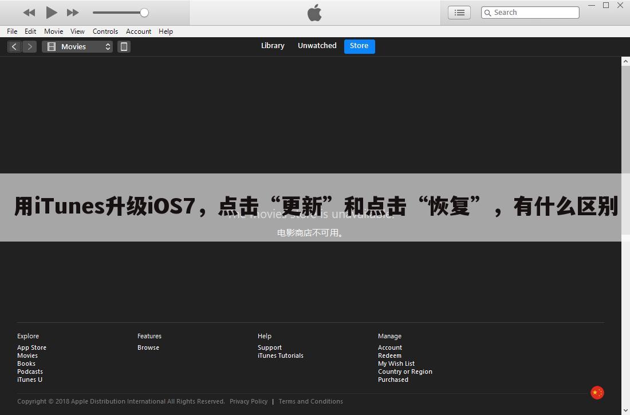The width and height of the screenshot is (630, 415).
Task: Open the Movie menu
Action: click(x=53, y=31)
